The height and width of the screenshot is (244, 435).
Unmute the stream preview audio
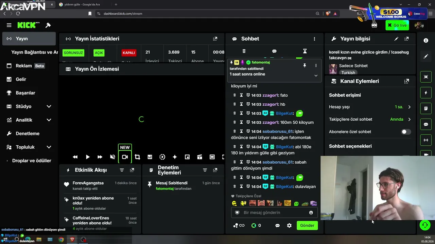(x=112, y=157)
